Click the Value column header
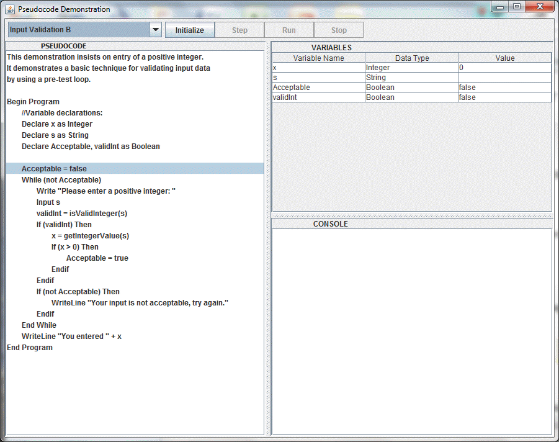 [x=504, y=58]
